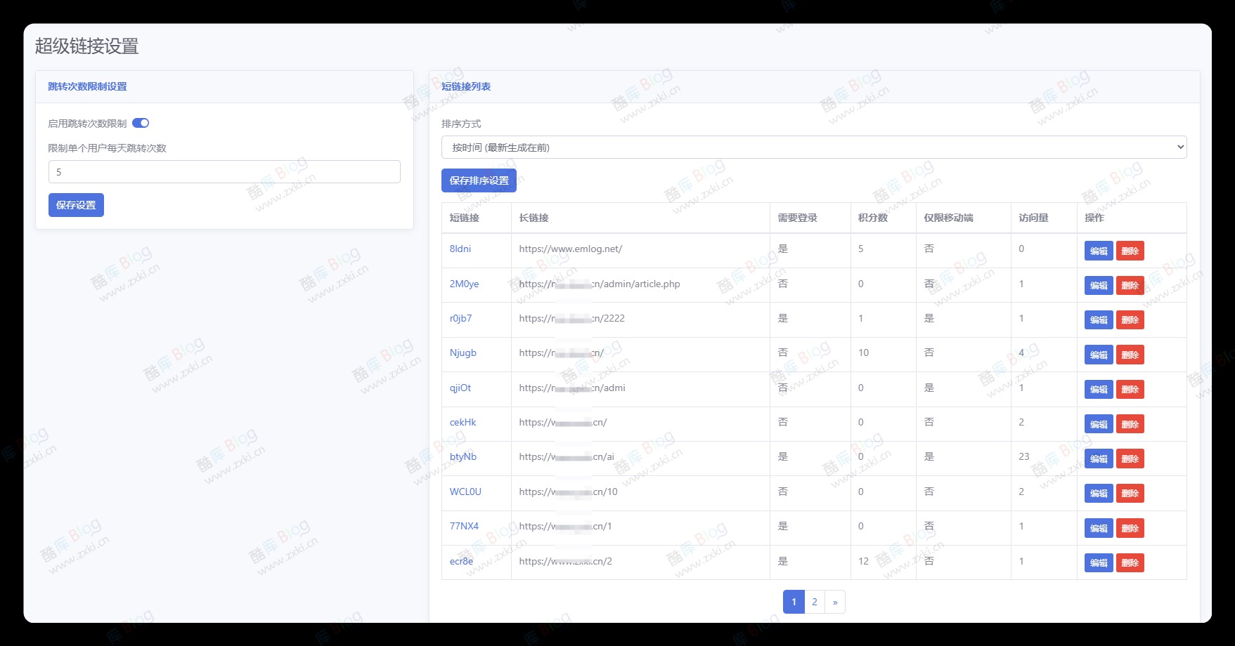Edit the WCL0U short link entry
The image size is (1235, 646).
click(x=1098, y=493)
